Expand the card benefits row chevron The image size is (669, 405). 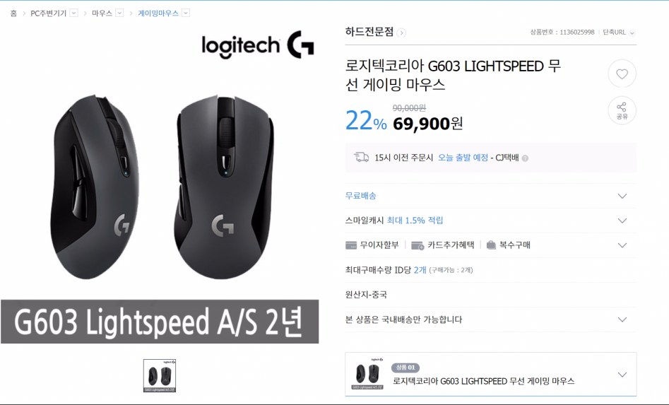coord(622,245)
